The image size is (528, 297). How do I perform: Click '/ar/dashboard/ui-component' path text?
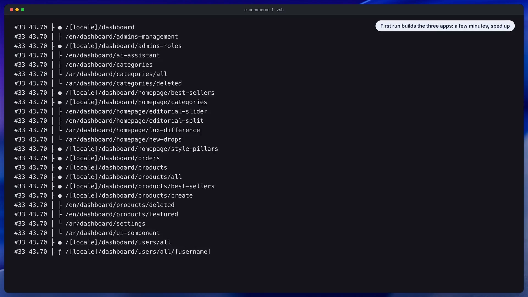coord(112,233)
